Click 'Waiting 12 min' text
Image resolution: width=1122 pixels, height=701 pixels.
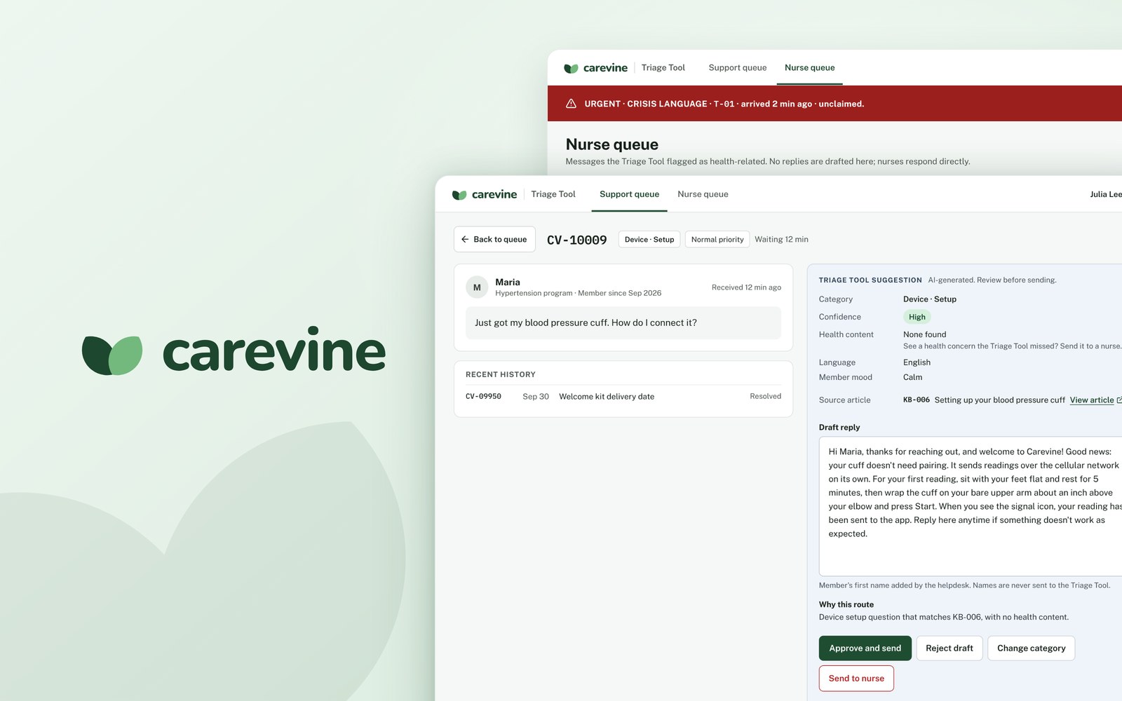(781, 240)
